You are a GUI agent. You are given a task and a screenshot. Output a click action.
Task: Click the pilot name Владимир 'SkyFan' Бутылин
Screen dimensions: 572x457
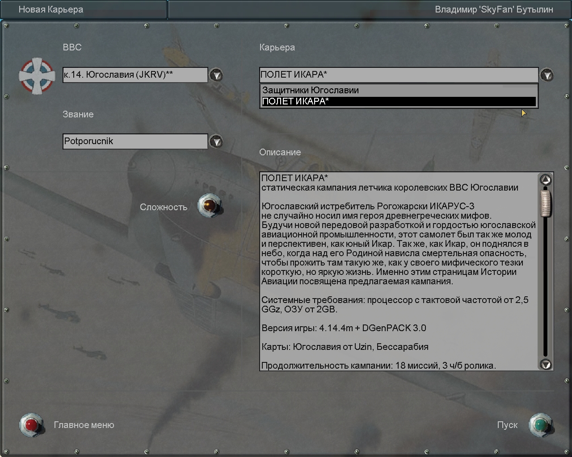click(x=494, y=9)
